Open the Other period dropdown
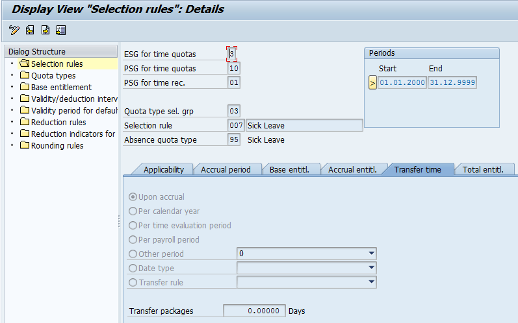This screenshot has height=323, width=518. click(x=371, y=254)
